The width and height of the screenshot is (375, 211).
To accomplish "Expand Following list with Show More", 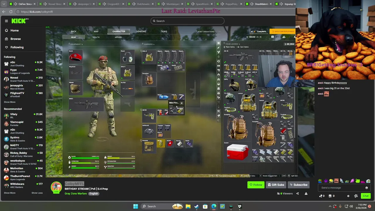I will click(x=10, y=102).
